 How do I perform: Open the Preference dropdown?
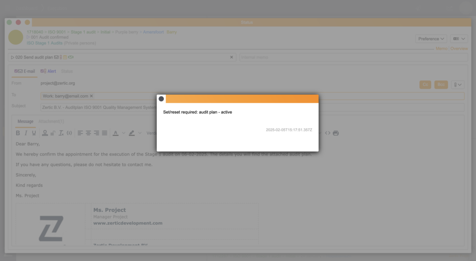click(431, 39)
